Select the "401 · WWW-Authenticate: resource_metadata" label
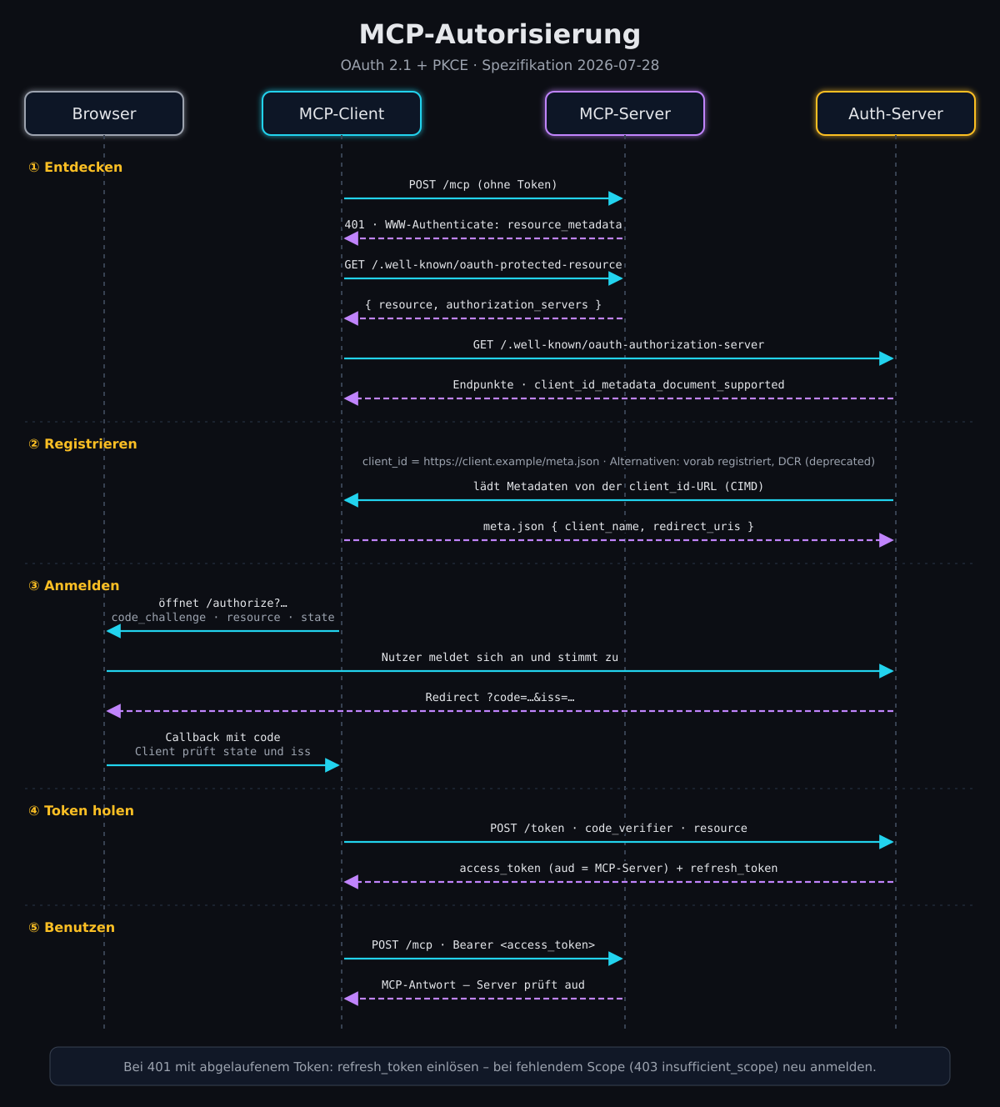This screenshot has width=1000, height=1107. click(x=483, y=225)
